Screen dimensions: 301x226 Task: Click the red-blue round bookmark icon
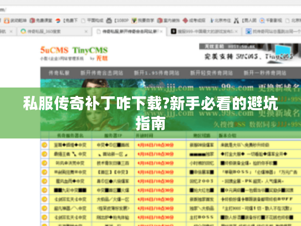[x=58, y=20]
